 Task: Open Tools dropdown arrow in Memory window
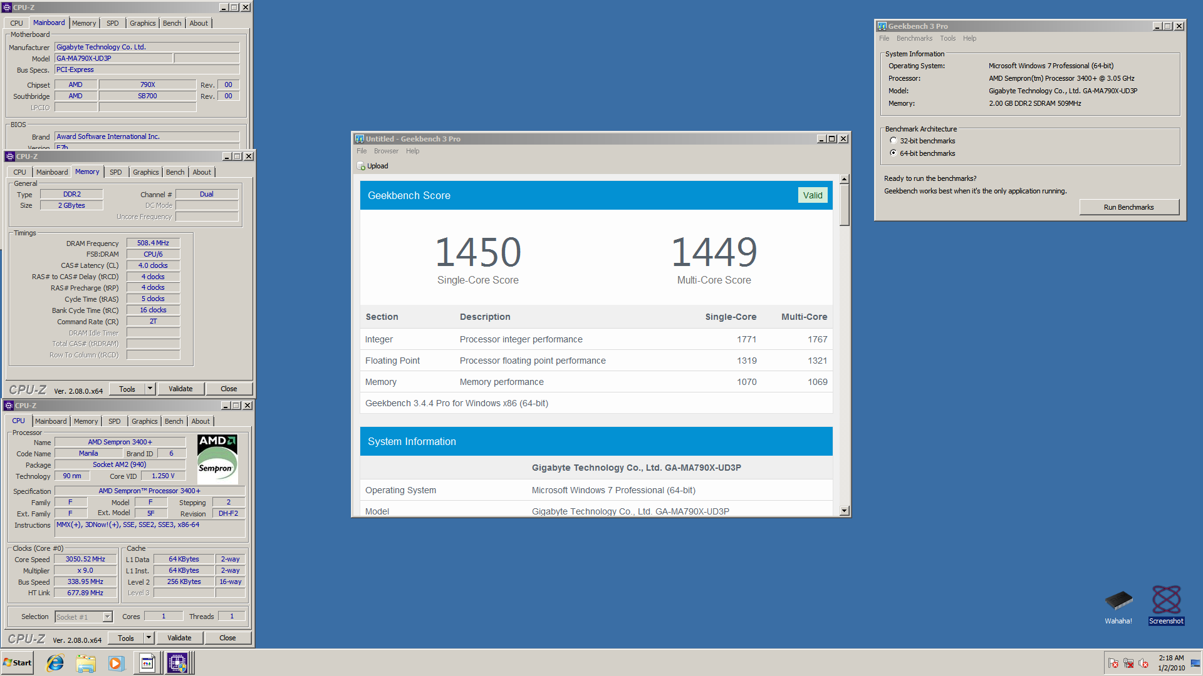coord(150,389)
